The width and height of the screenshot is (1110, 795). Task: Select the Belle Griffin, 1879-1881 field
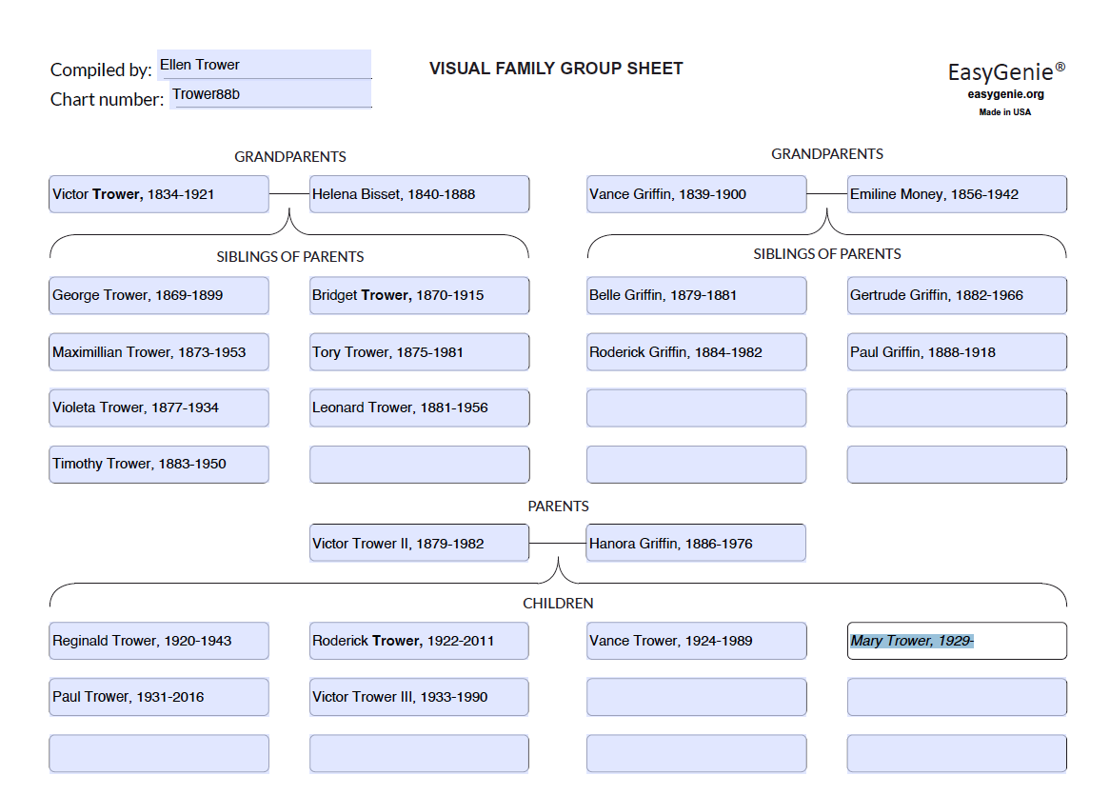[x=696, y=295]
